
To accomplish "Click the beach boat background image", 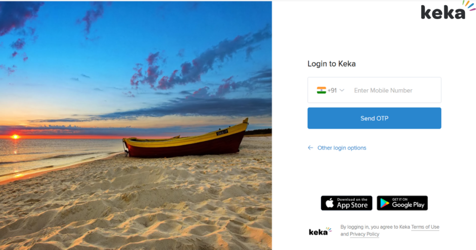I will point(136,125).
